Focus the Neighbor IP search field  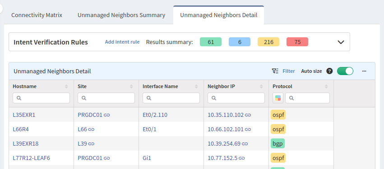tap(236, 98)
